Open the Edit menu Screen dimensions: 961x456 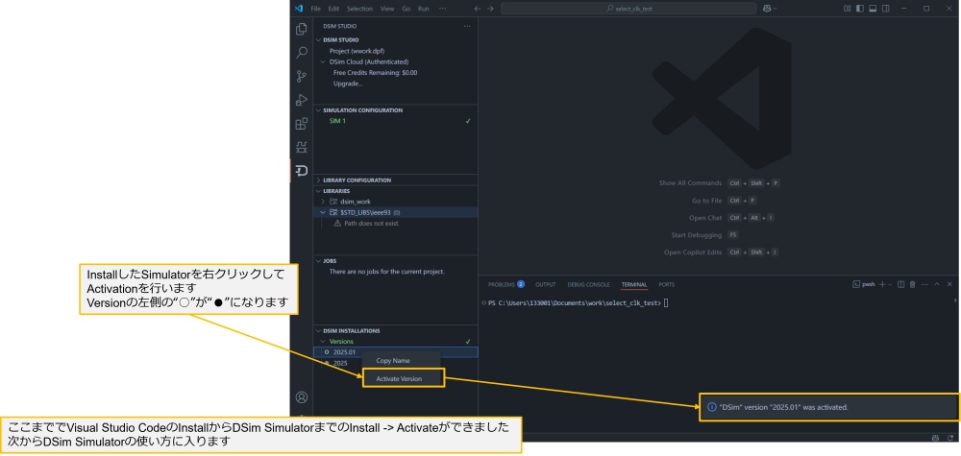coord(333,9)
